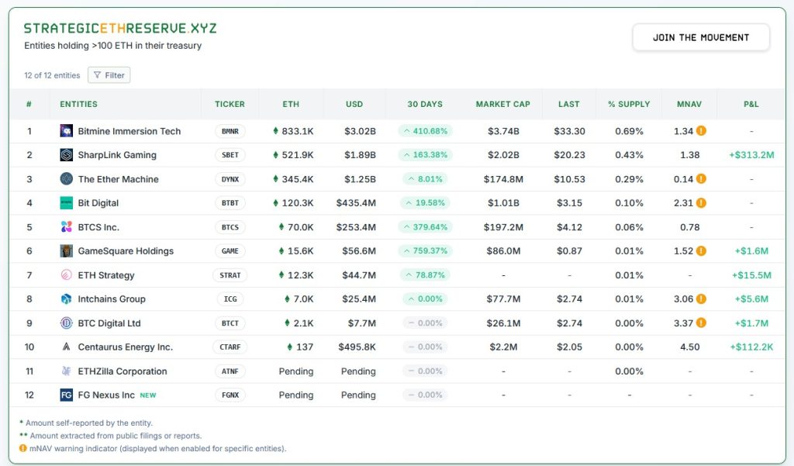This screenshot has width=794, height=466.
Task: Sort the table by MARKET CAP header
Action: pyautogui.click(x=502, y=104)
